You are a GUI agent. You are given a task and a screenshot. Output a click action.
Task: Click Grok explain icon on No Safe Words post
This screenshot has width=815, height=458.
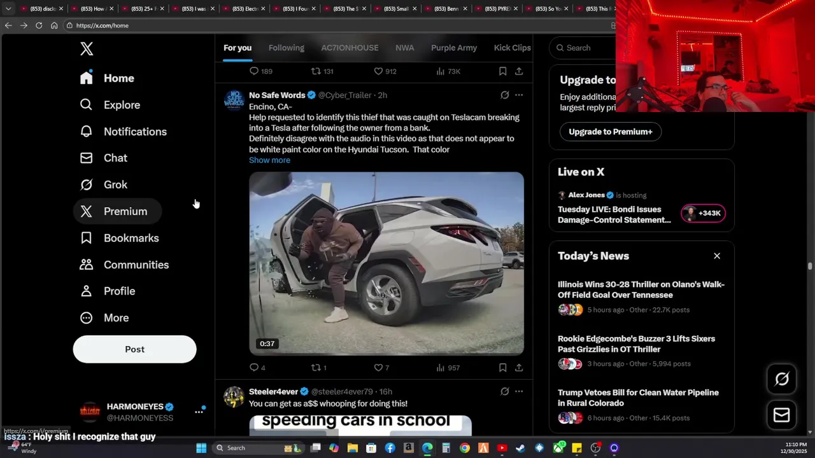click(x=504, y=95)
